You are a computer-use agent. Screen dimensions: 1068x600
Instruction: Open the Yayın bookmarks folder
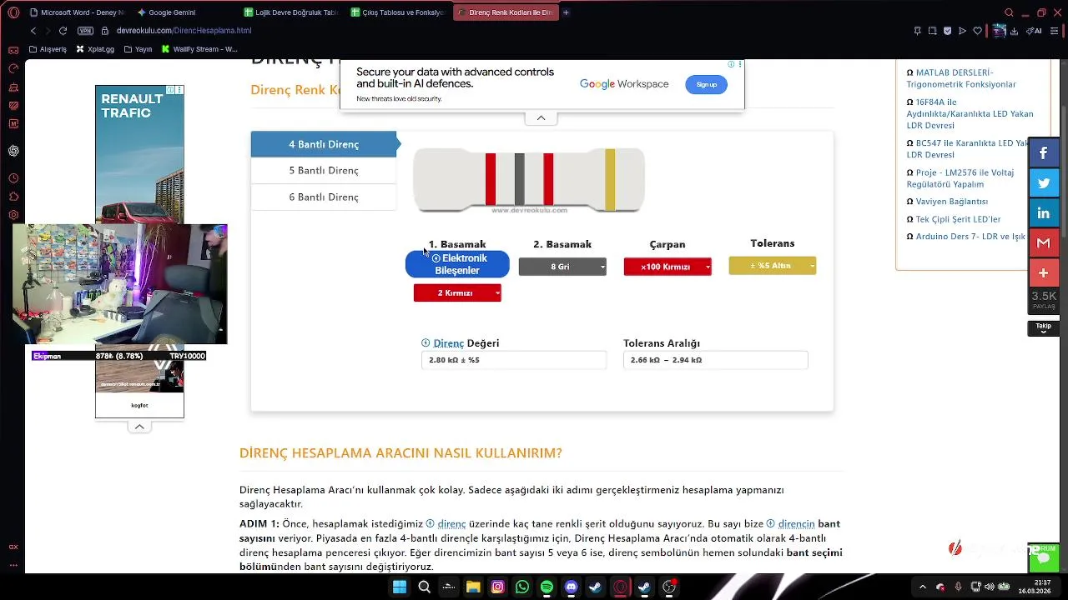138,49
